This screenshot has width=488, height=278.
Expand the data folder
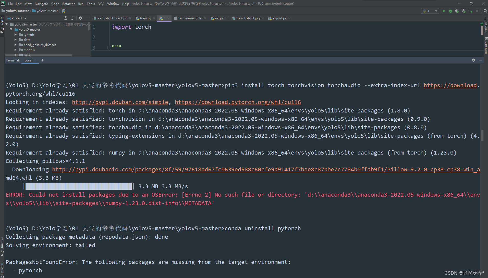click(16, 40)
